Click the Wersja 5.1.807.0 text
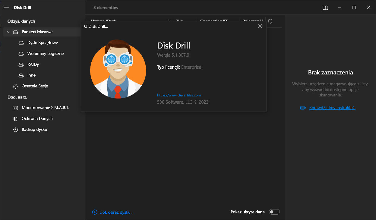This screenshot has height=220, width=376. 173,55
